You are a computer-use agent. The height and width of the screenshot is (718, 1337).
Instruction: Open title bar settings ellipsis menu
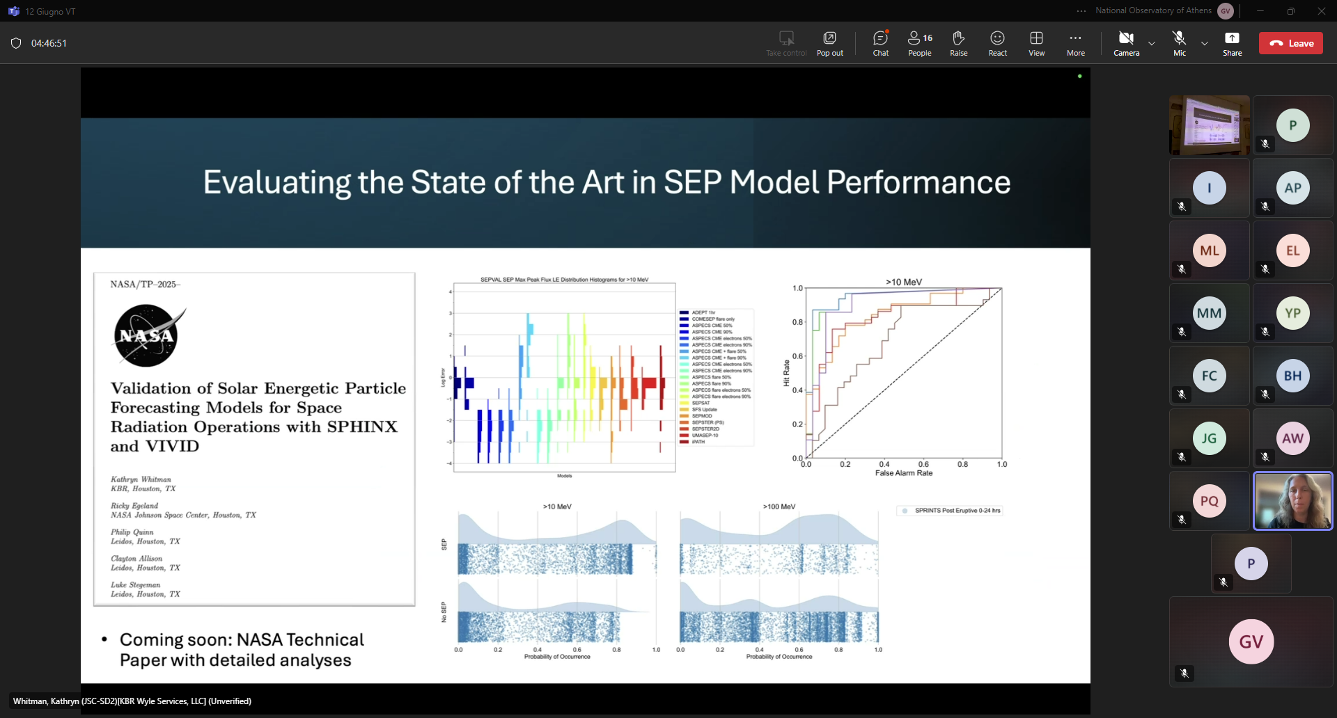pos(1081,10)
